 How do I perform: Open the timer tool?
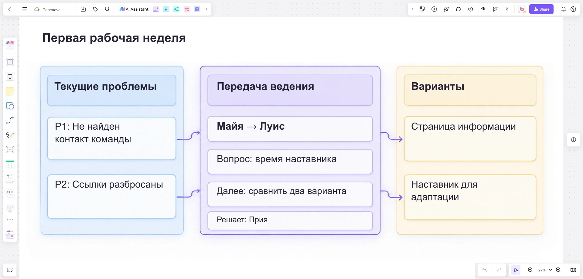[471, 9]
